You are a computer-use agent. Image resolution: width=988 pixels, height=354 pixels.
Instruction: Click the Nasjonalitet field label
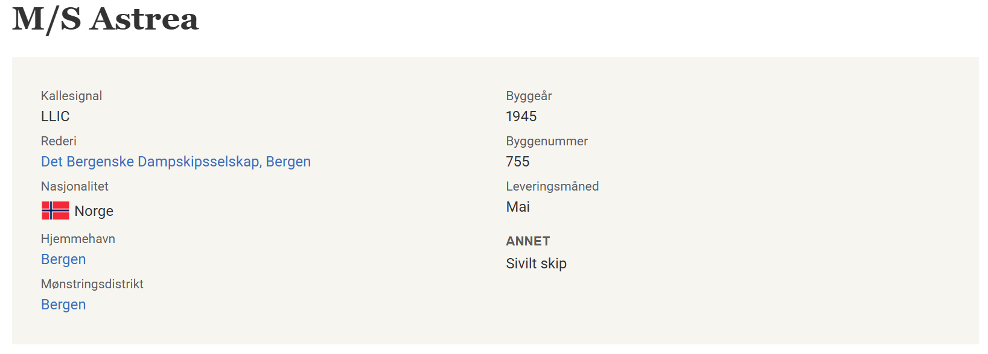[x=75, y=186]
